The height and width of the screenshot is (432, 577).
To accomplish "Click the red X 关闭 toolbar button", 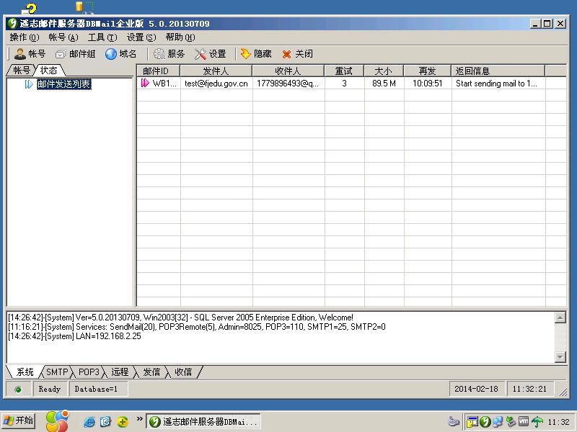I will (297, 54).
